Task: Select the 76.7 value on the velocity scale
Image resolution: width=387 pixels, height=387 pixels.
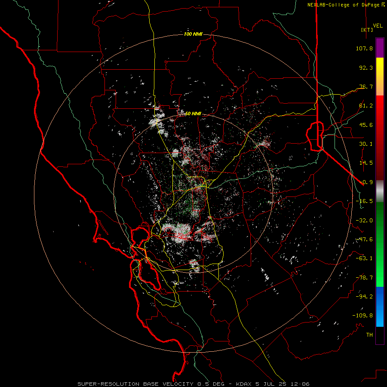Action: coord(366,86)
